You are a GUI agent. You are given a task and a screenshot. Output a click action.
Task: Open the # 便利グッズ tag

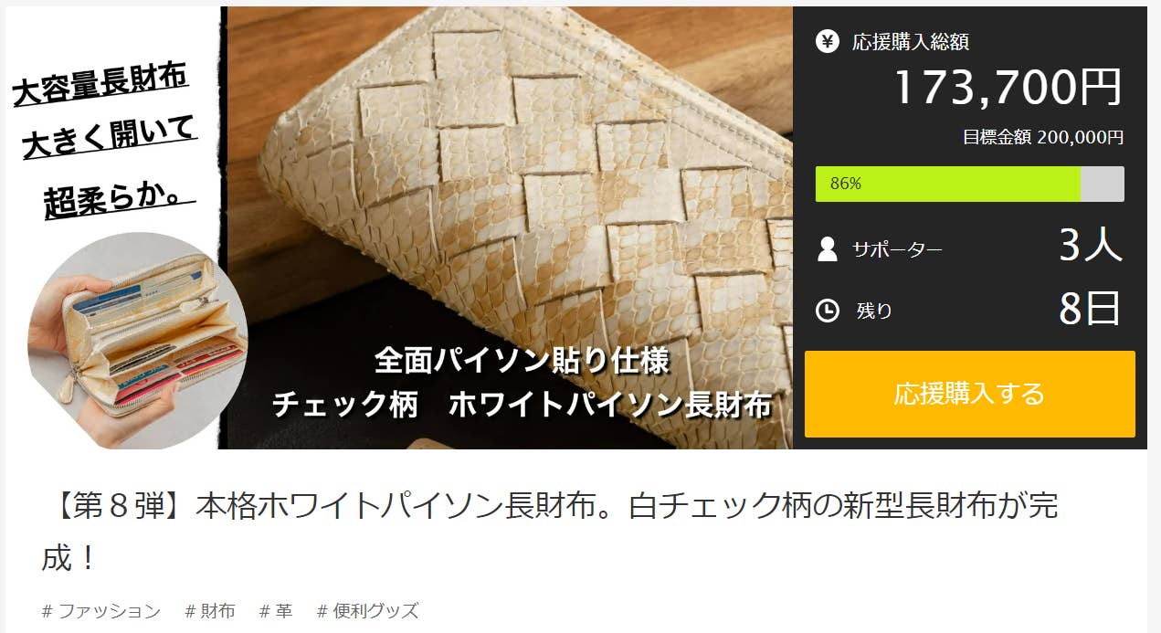367,611
